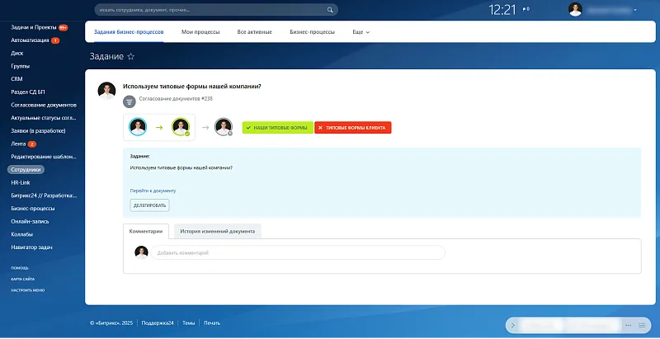This screenshot has height=339, width=660.
Task: Open the Еще dropdown menu
Action: point(361,32)
